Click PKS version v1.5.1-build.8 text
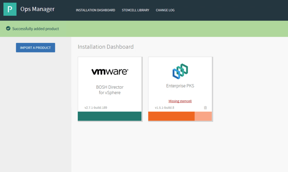The height and width of the screenshot is (172, 288). (164, 108)
